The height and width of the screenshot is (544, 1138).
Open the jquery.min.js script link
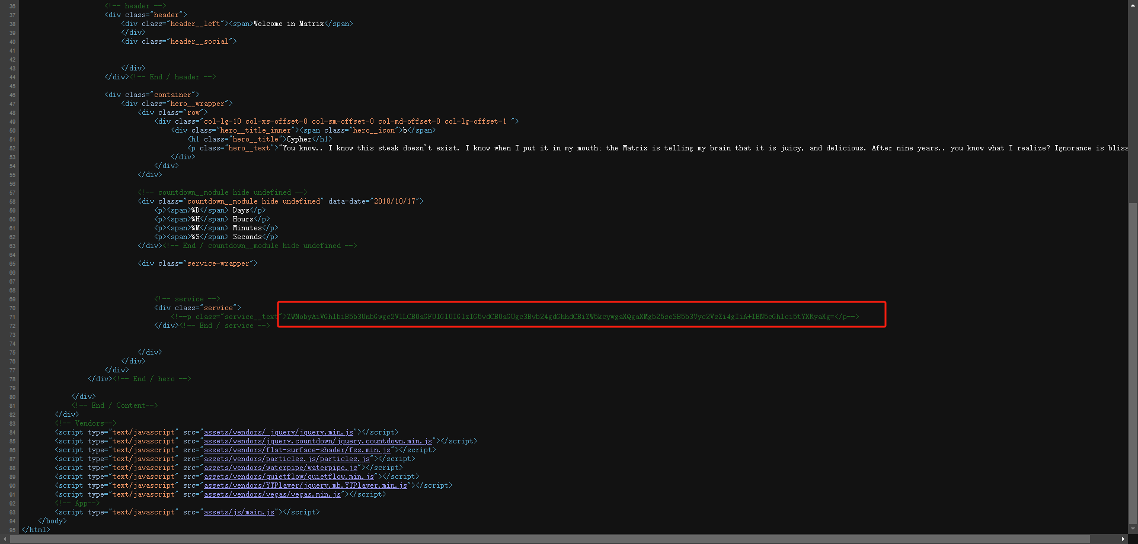pos(279,432)
